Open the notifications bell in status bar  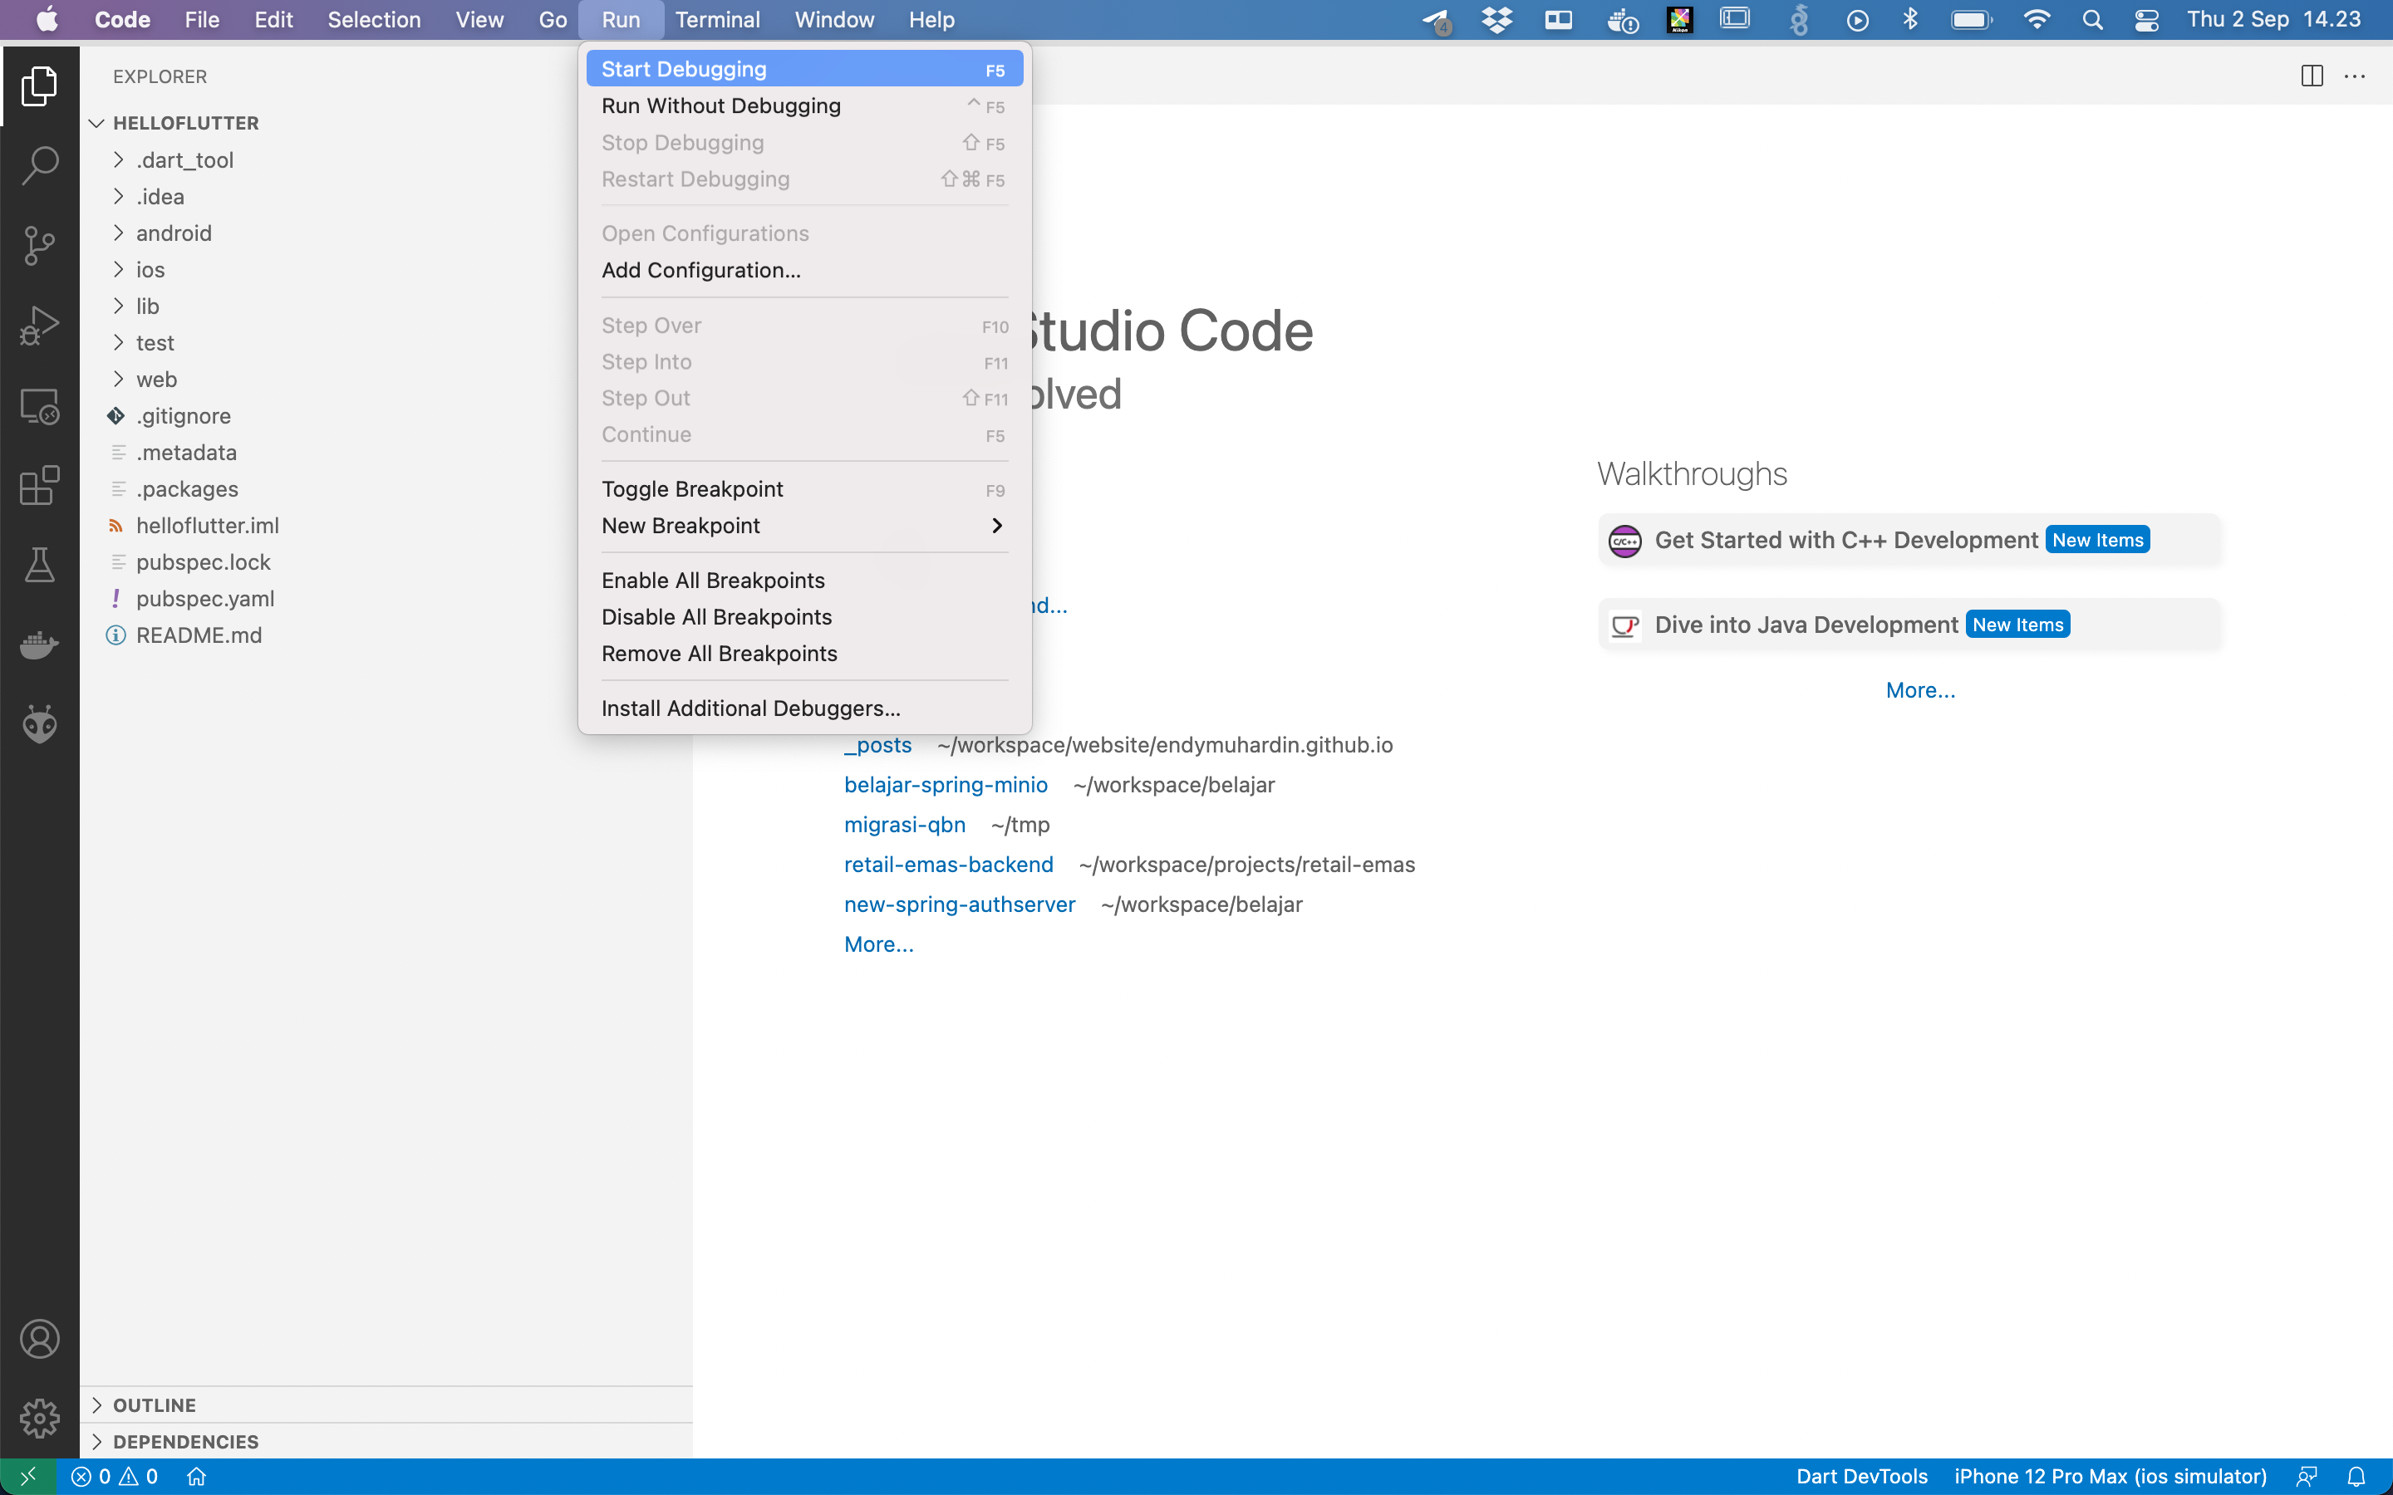click(2356, 1476)
